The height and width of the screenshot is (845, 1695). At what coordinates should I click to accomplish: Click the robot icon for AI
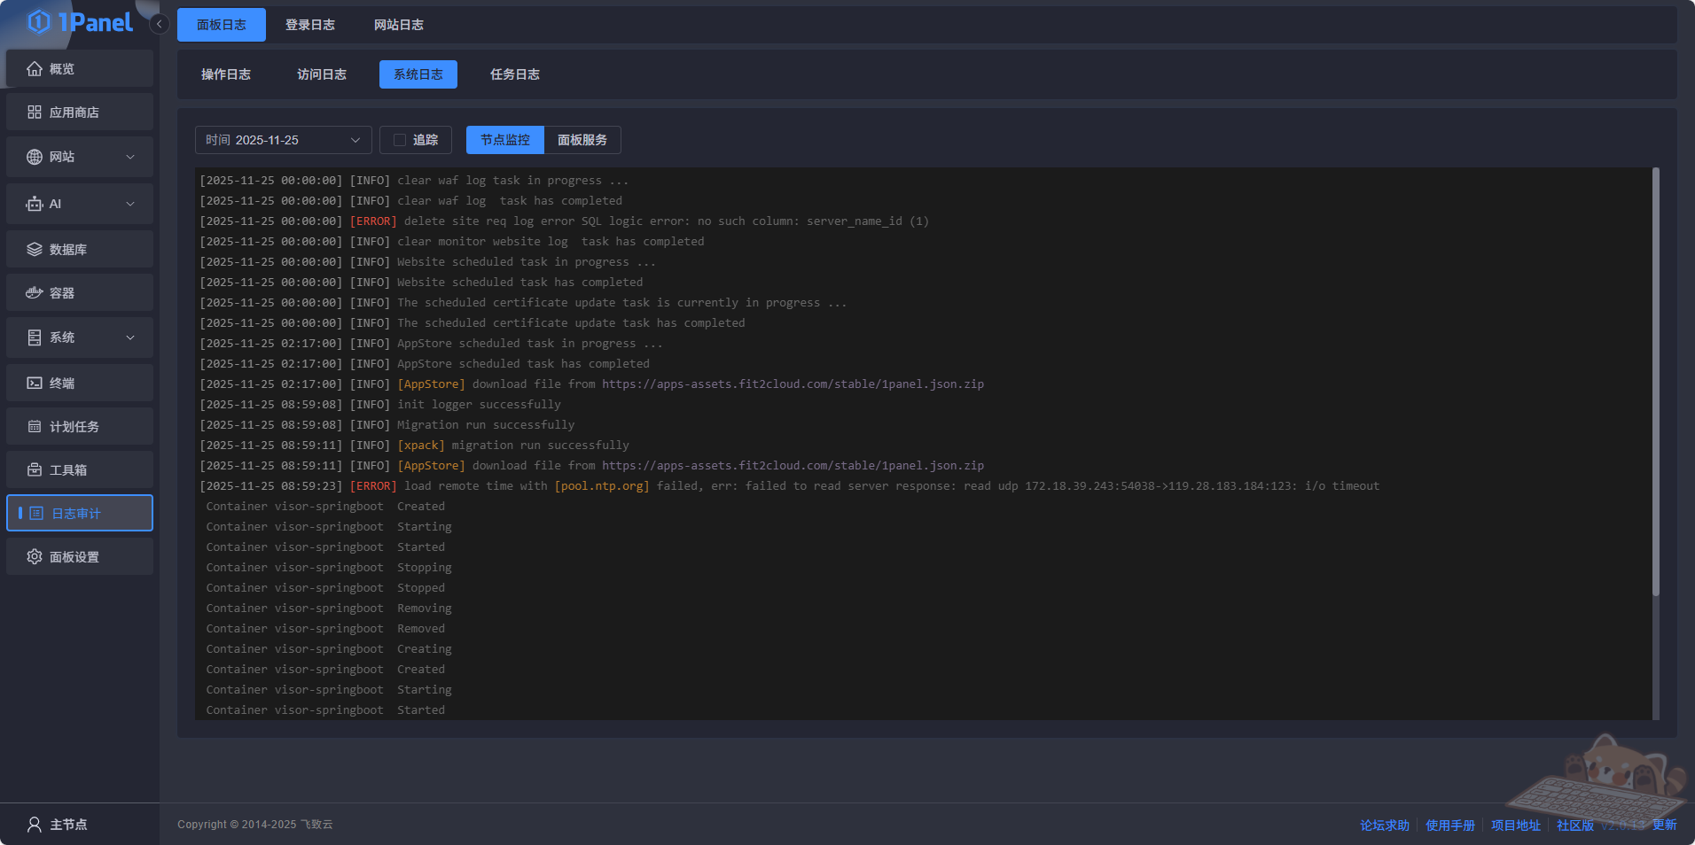[x=35, y=204]
